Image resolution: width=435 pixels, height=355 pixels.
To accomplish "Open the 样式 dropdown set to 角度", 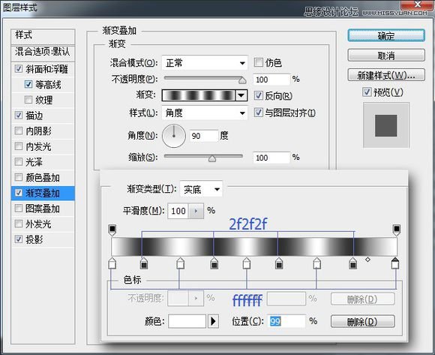I will tap(205, 113).
